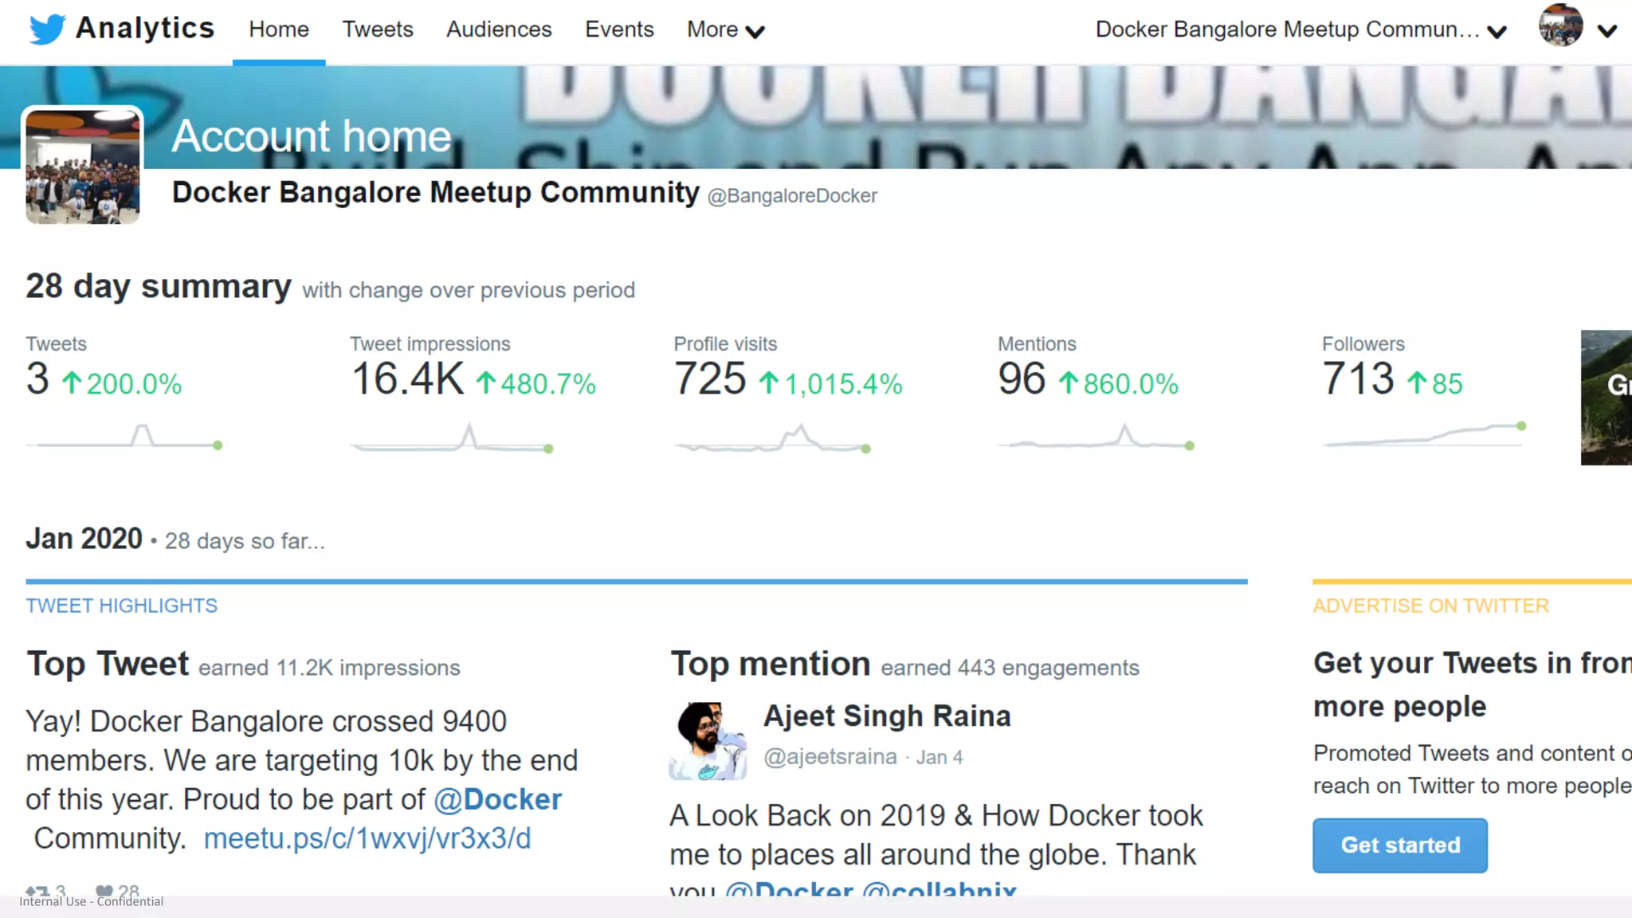
Task: Open the meetu.ps link in Top Tweet
Action: pos(367,838)
